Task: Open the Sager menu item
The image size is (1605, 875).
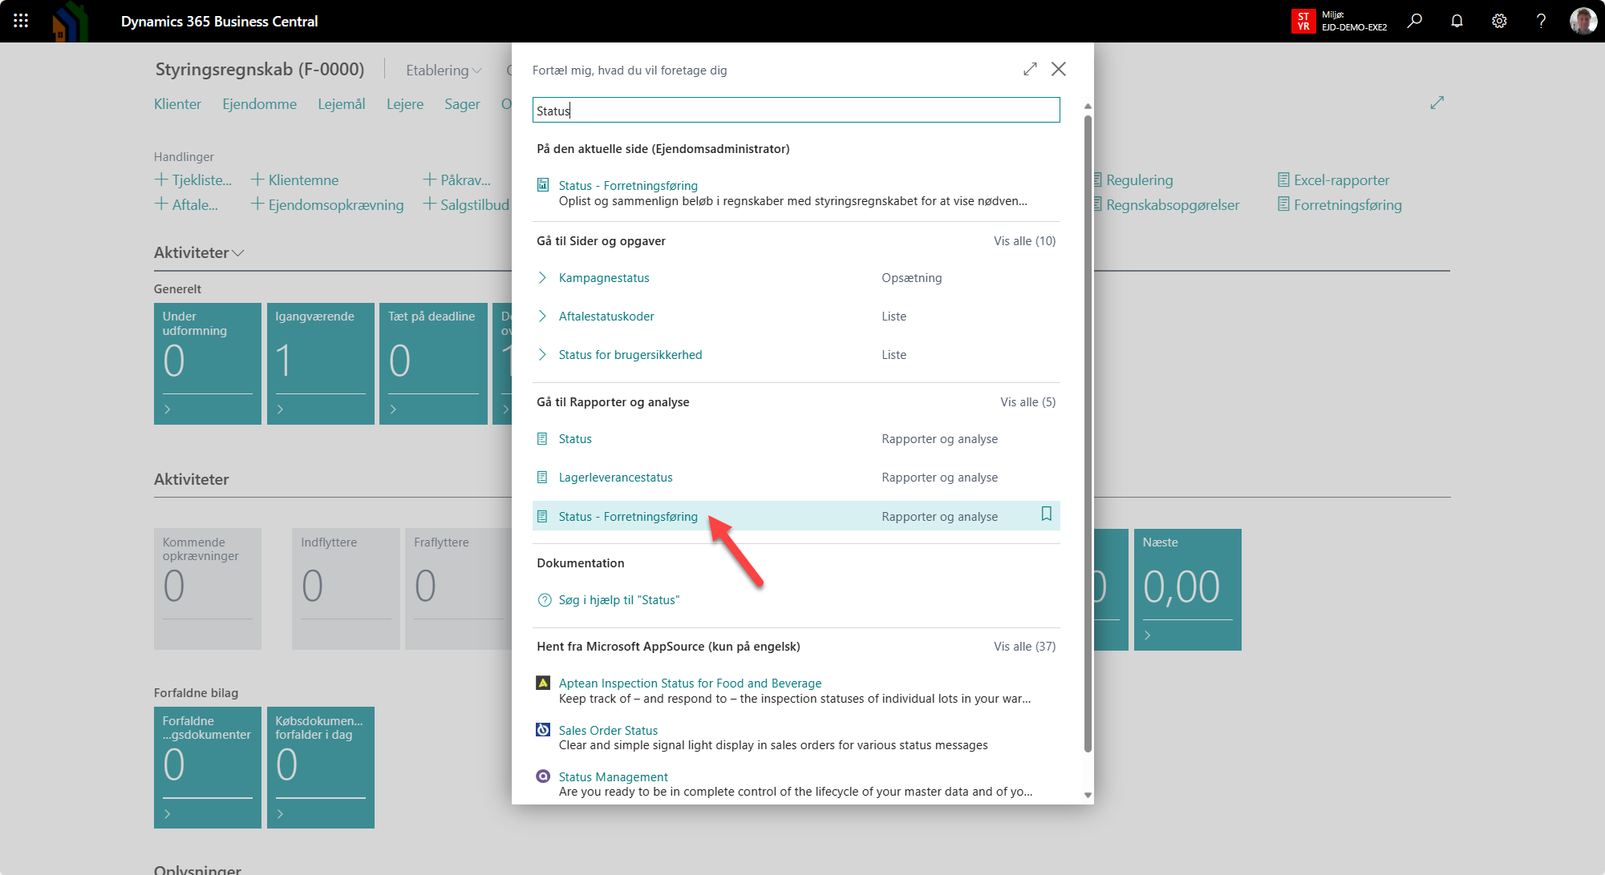Action: click(462, 104)
